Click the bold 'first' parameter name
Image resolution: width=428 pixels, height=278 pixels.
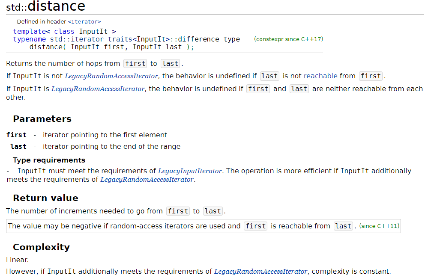16,135
